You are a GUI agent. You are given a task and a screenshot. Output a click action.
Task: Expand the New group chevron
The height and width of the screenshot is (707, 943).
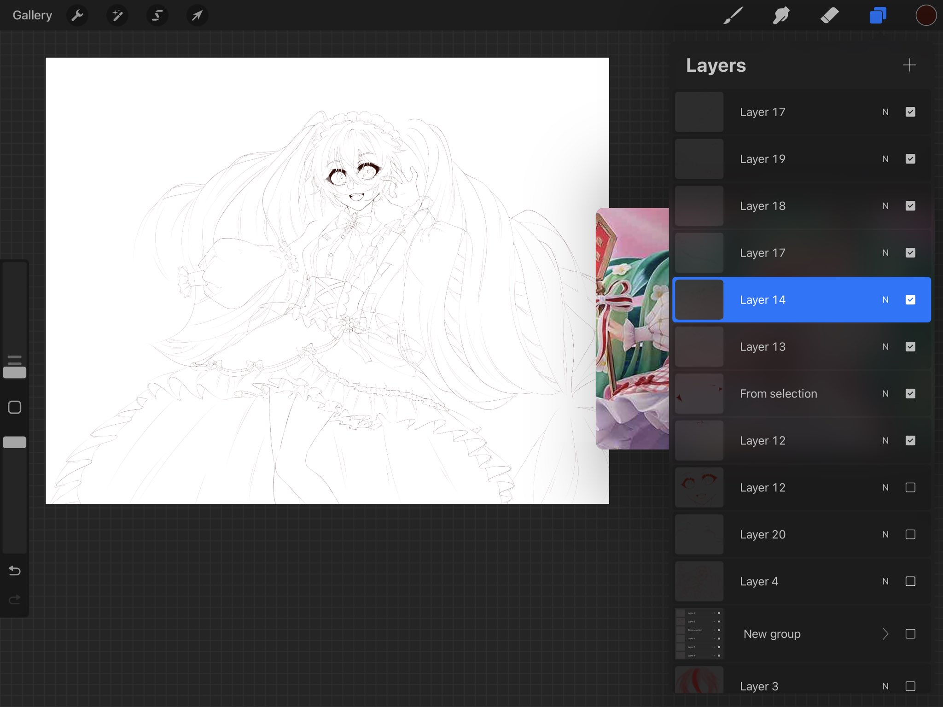(x=885, y=634)
